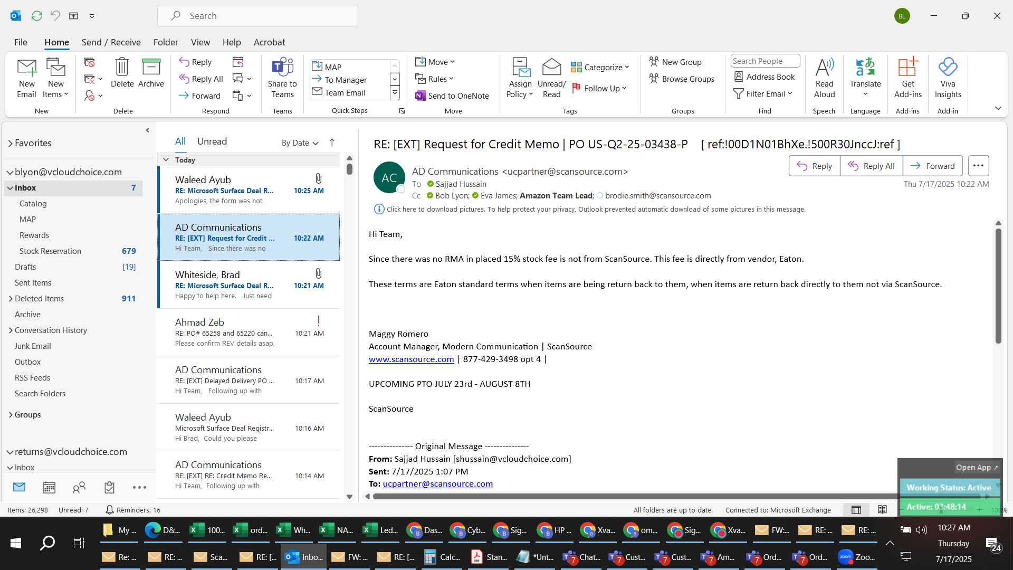Open the Folder ribbon tab
This screenshot has width=1013, height=570.
(166, 42)
